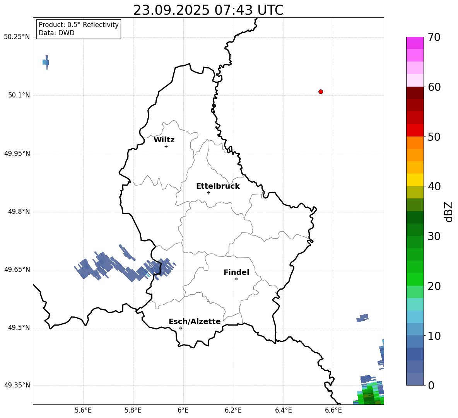Click the 5.6°E longitude label
Image resolution: width=458 pixels, height=418 pixels.
pos(83,411)
